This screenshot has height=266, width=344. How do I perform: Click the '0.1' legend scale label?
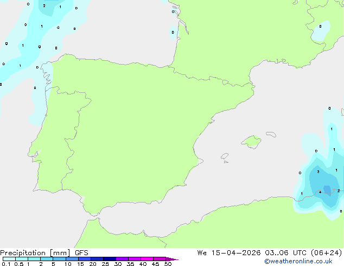click(x=6, y=264)
